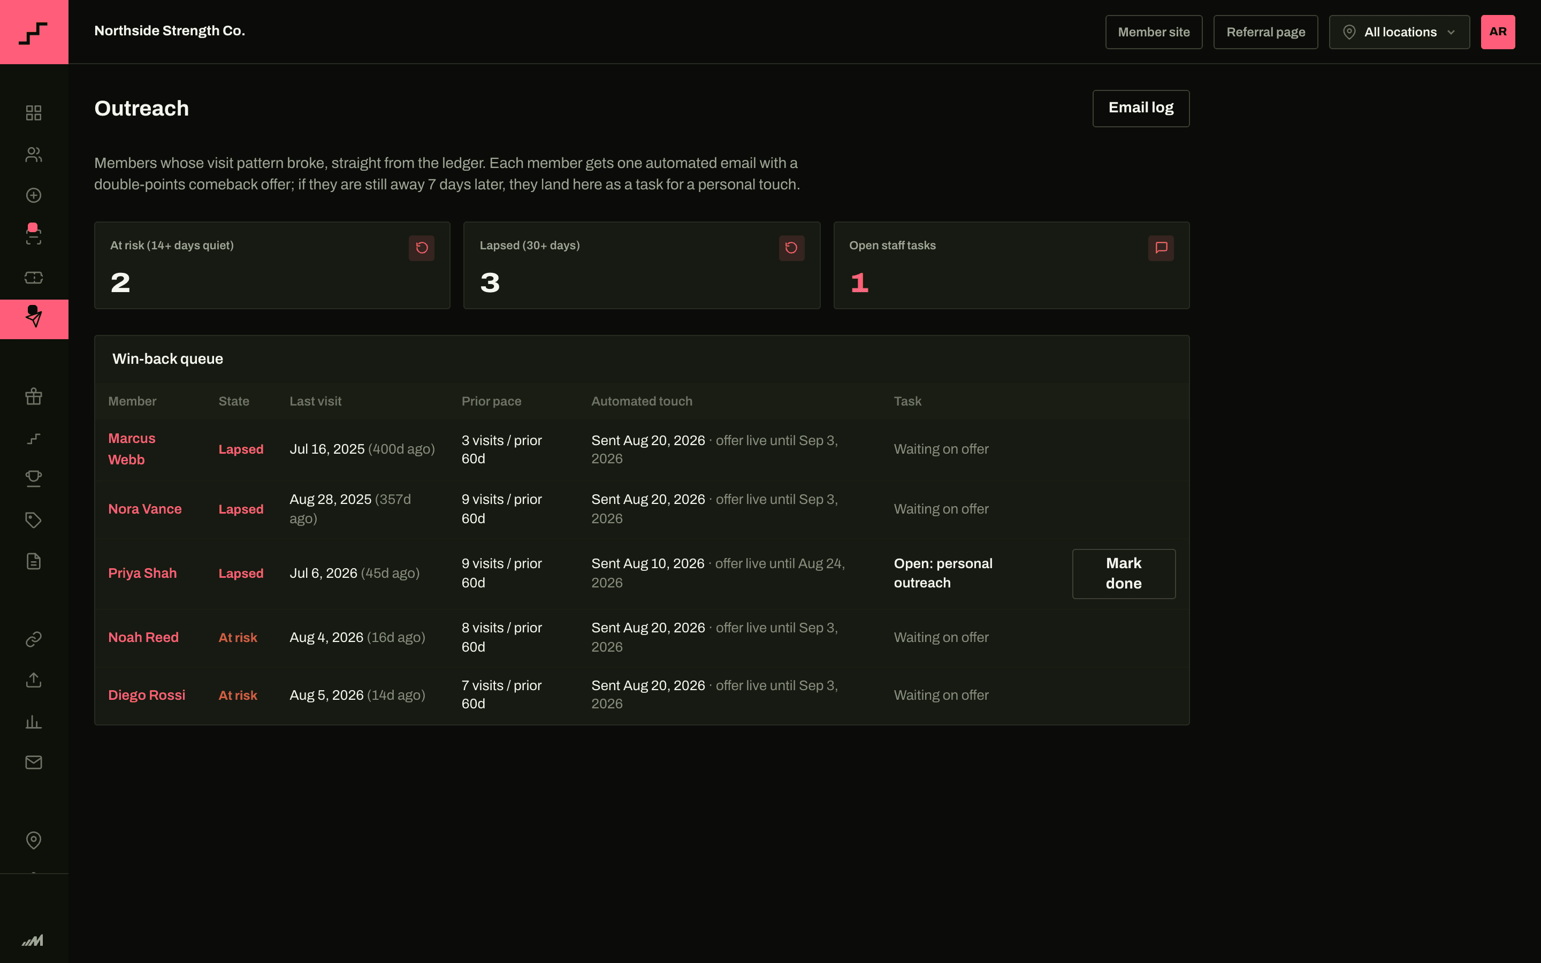Click the plus-circle icon in sidebar
The height and width of the screenshot is (963, 1541).
coord(34,195)
